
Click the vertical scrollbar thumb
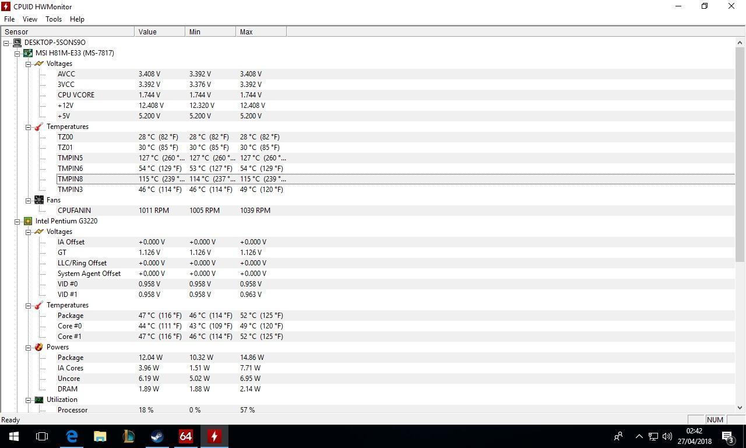740,154
